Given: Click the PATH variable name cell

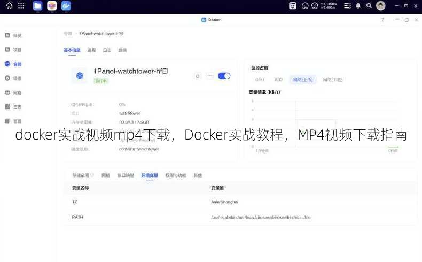Looking at the screenshot, I should pos(77,217).
